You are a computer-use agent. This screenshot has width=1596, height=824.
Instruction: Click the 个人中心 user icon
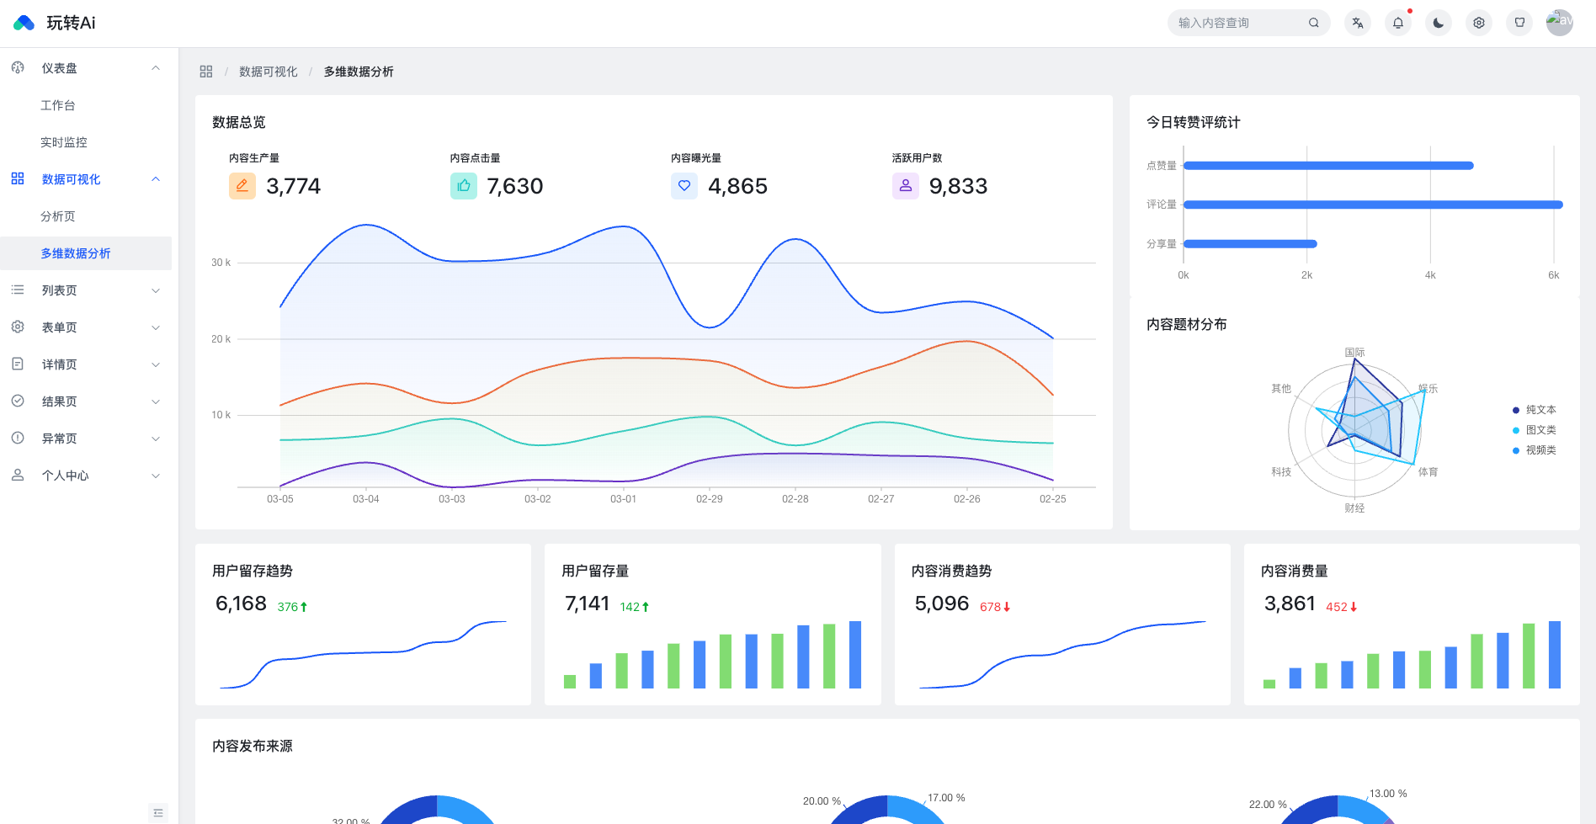click(x=18, y=475)
